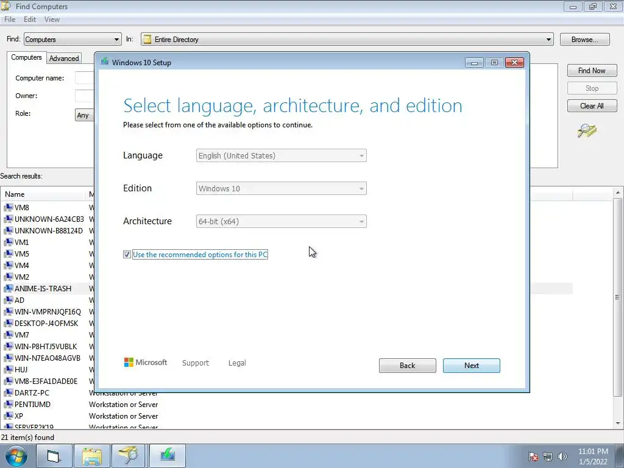Click the Stop button in Find Computers

pyautogui.click(x=592, y=88)
